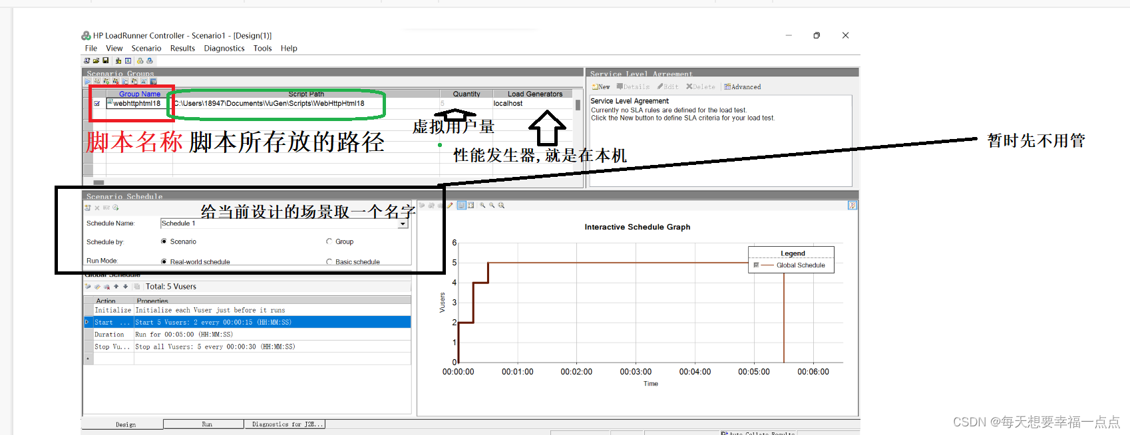The image size is (1130, 435).
Task: Toggle the webhttphtml18 group checkbox
Action: (97, 104)
